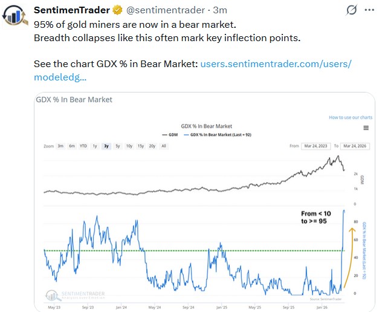Viewport: 382px width, 312px height.
Task: Select the All zoom range
Action: [x=163, y=146]
